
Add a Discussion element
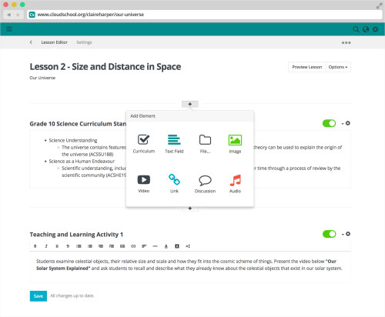205,184
